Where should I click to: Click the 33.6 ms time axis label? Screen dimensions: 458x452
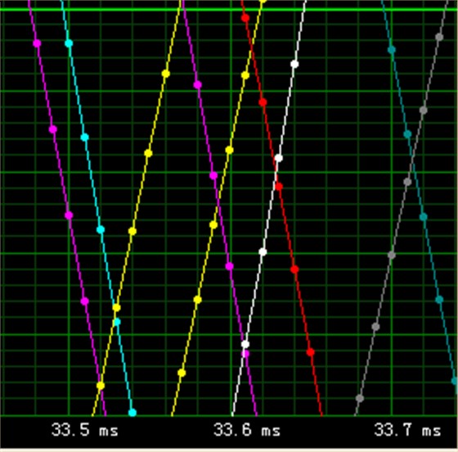tap(247, 430)
